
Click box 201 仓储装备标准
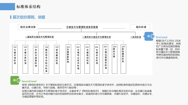pos(69,59)
